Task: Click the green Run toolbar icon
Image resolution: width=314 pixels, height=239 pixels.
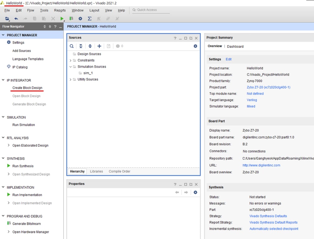Action: click(62, 19)
